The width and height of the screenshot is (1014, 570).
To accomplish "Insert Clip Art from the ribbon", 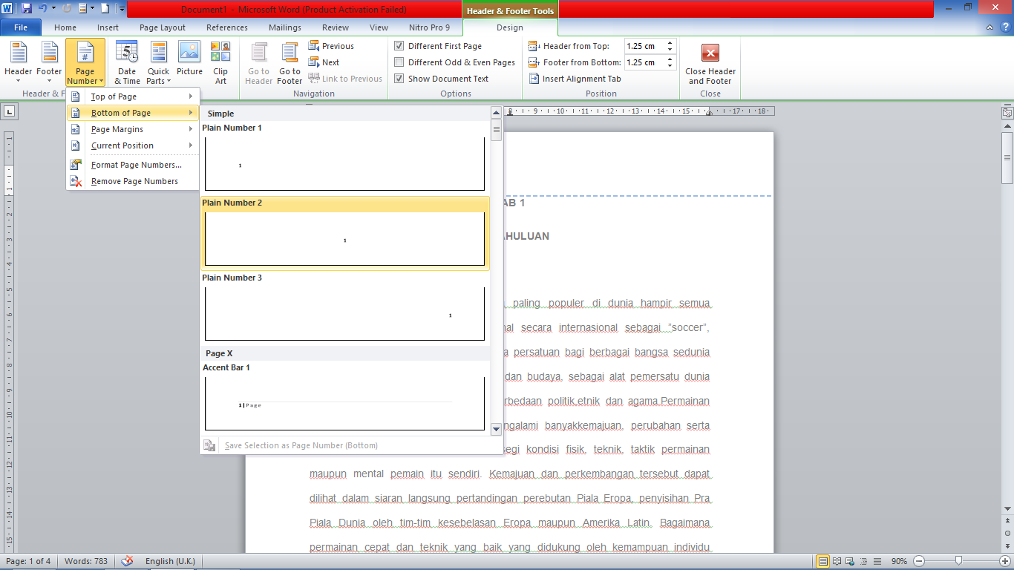I will 220,62.
